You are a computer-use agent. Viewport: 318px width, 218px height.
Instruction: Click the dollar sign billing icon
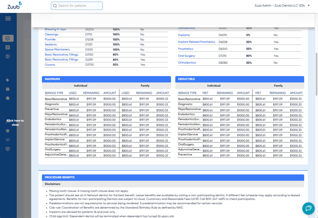[x=8, y=56]
